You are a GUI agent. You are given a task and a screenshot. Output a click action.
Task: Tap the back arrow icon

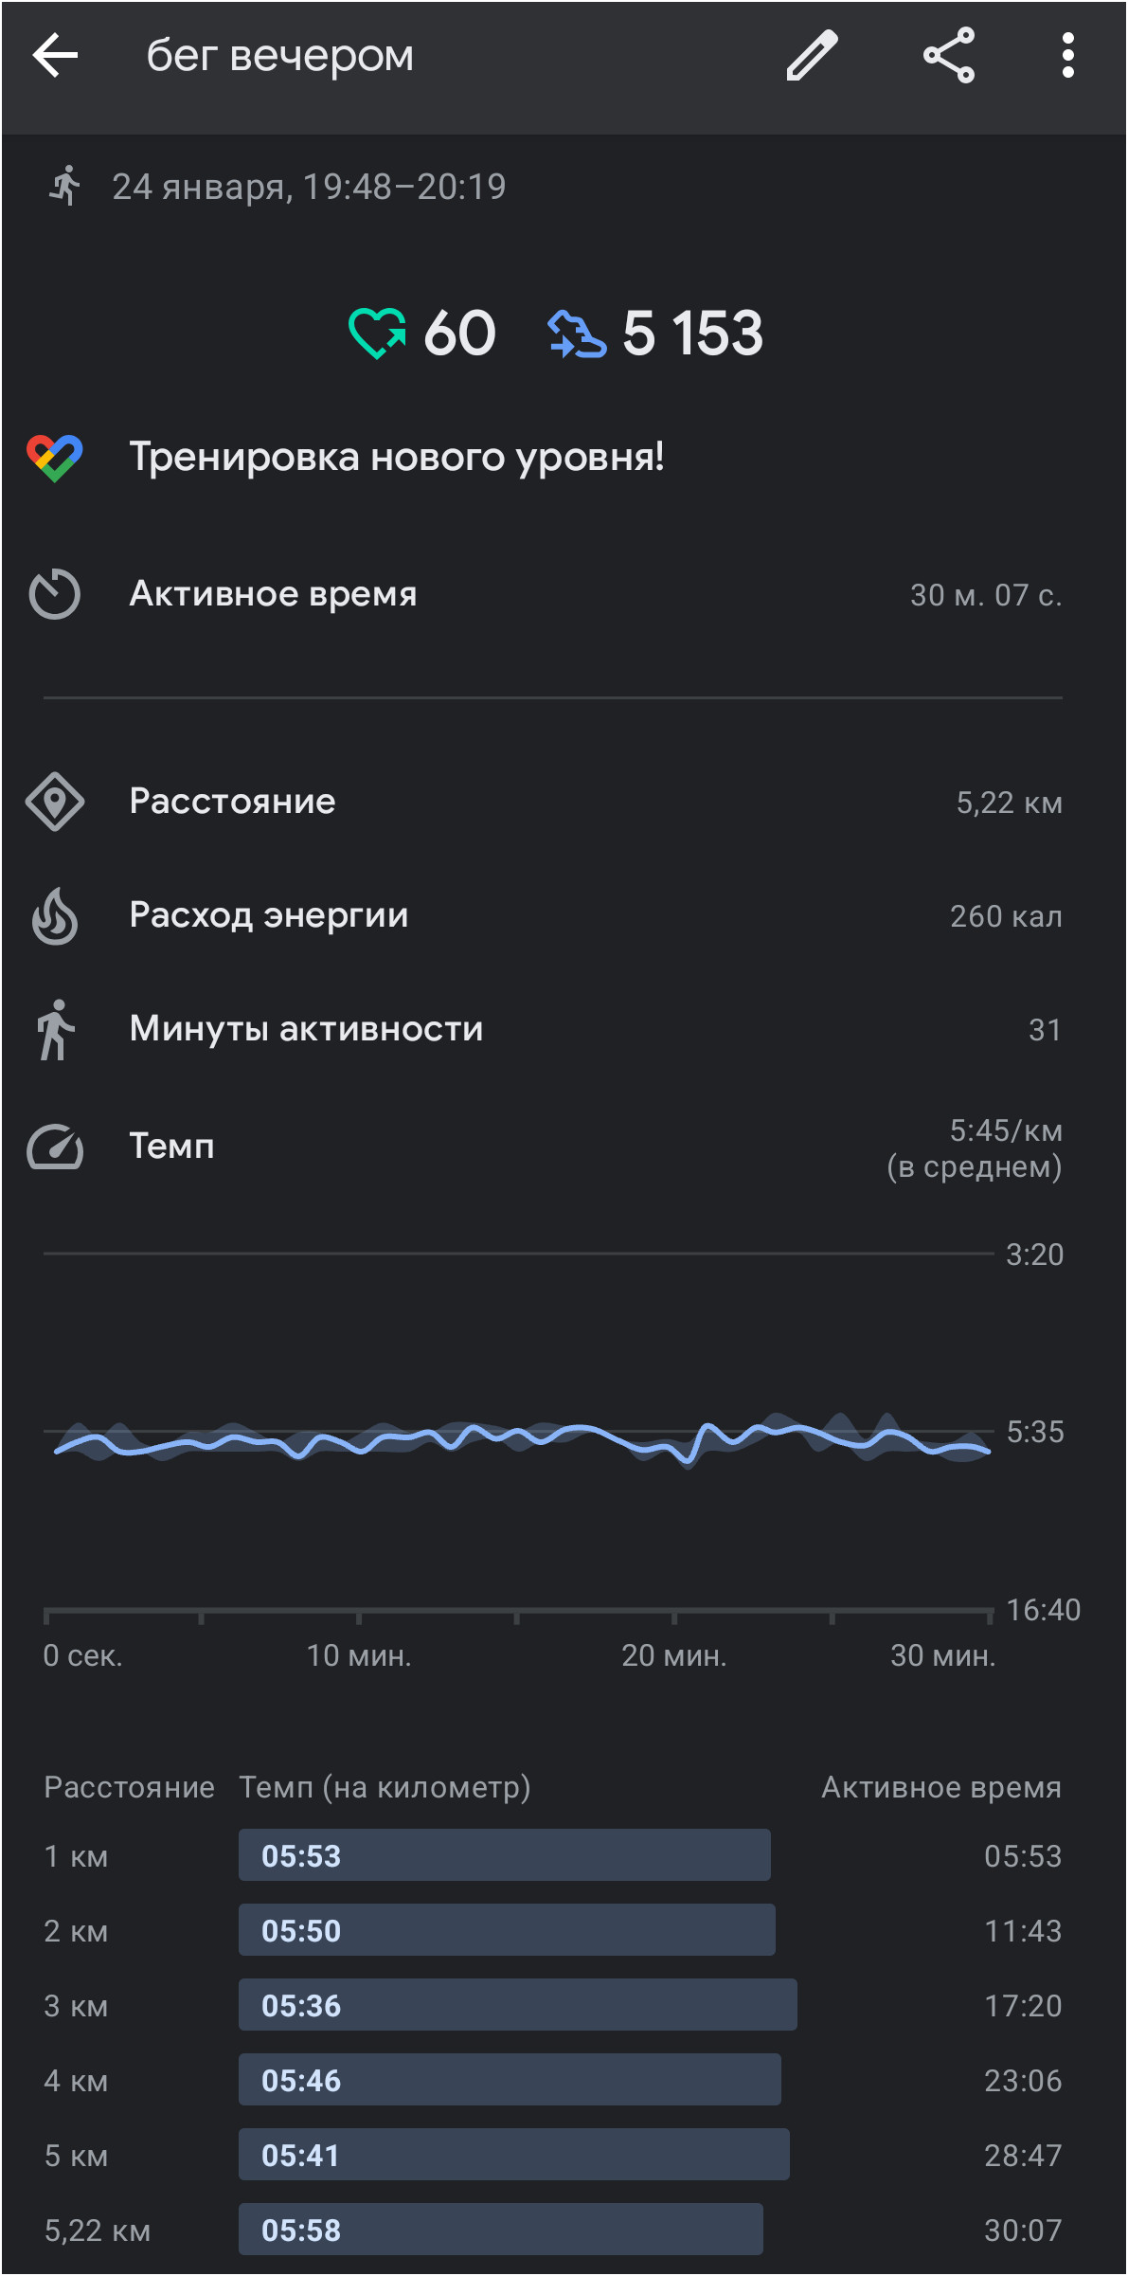coord(55,56)
